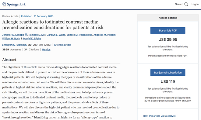Image resolution: width=201 pixels, height=120 pixels.
Task: Open search via magnifying glass icon
Action: (x=186, y=4)
